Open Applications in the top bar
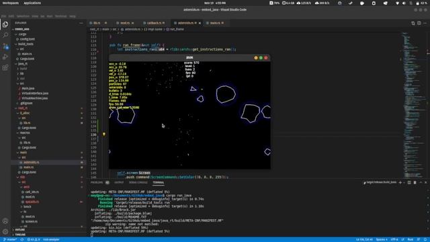The image size is (430, 242). [x=32, y=3]
